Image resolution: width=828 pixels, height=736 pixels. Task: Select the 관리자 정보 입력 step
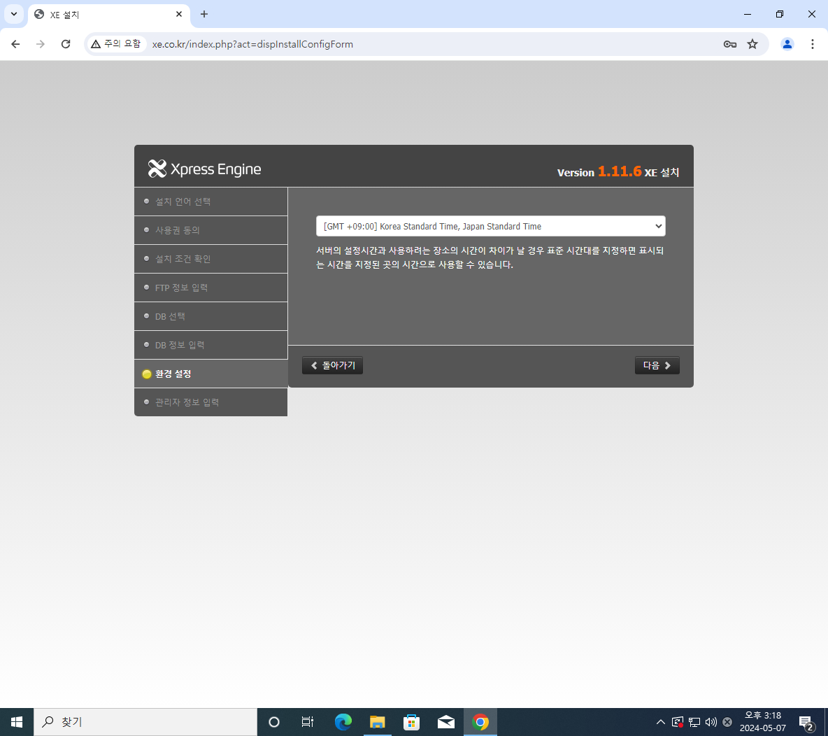[x=210, y=402]
